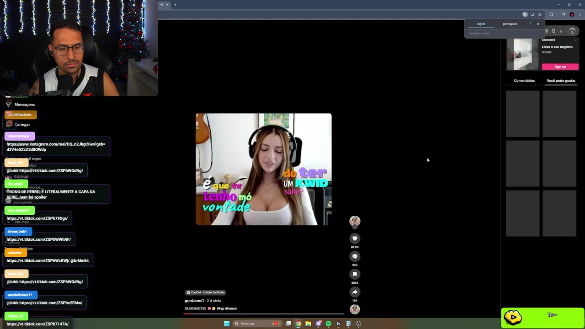Viewport: 585px width, 329px height.
Task: Open Chrome media control icon
Action: (564, 14)
